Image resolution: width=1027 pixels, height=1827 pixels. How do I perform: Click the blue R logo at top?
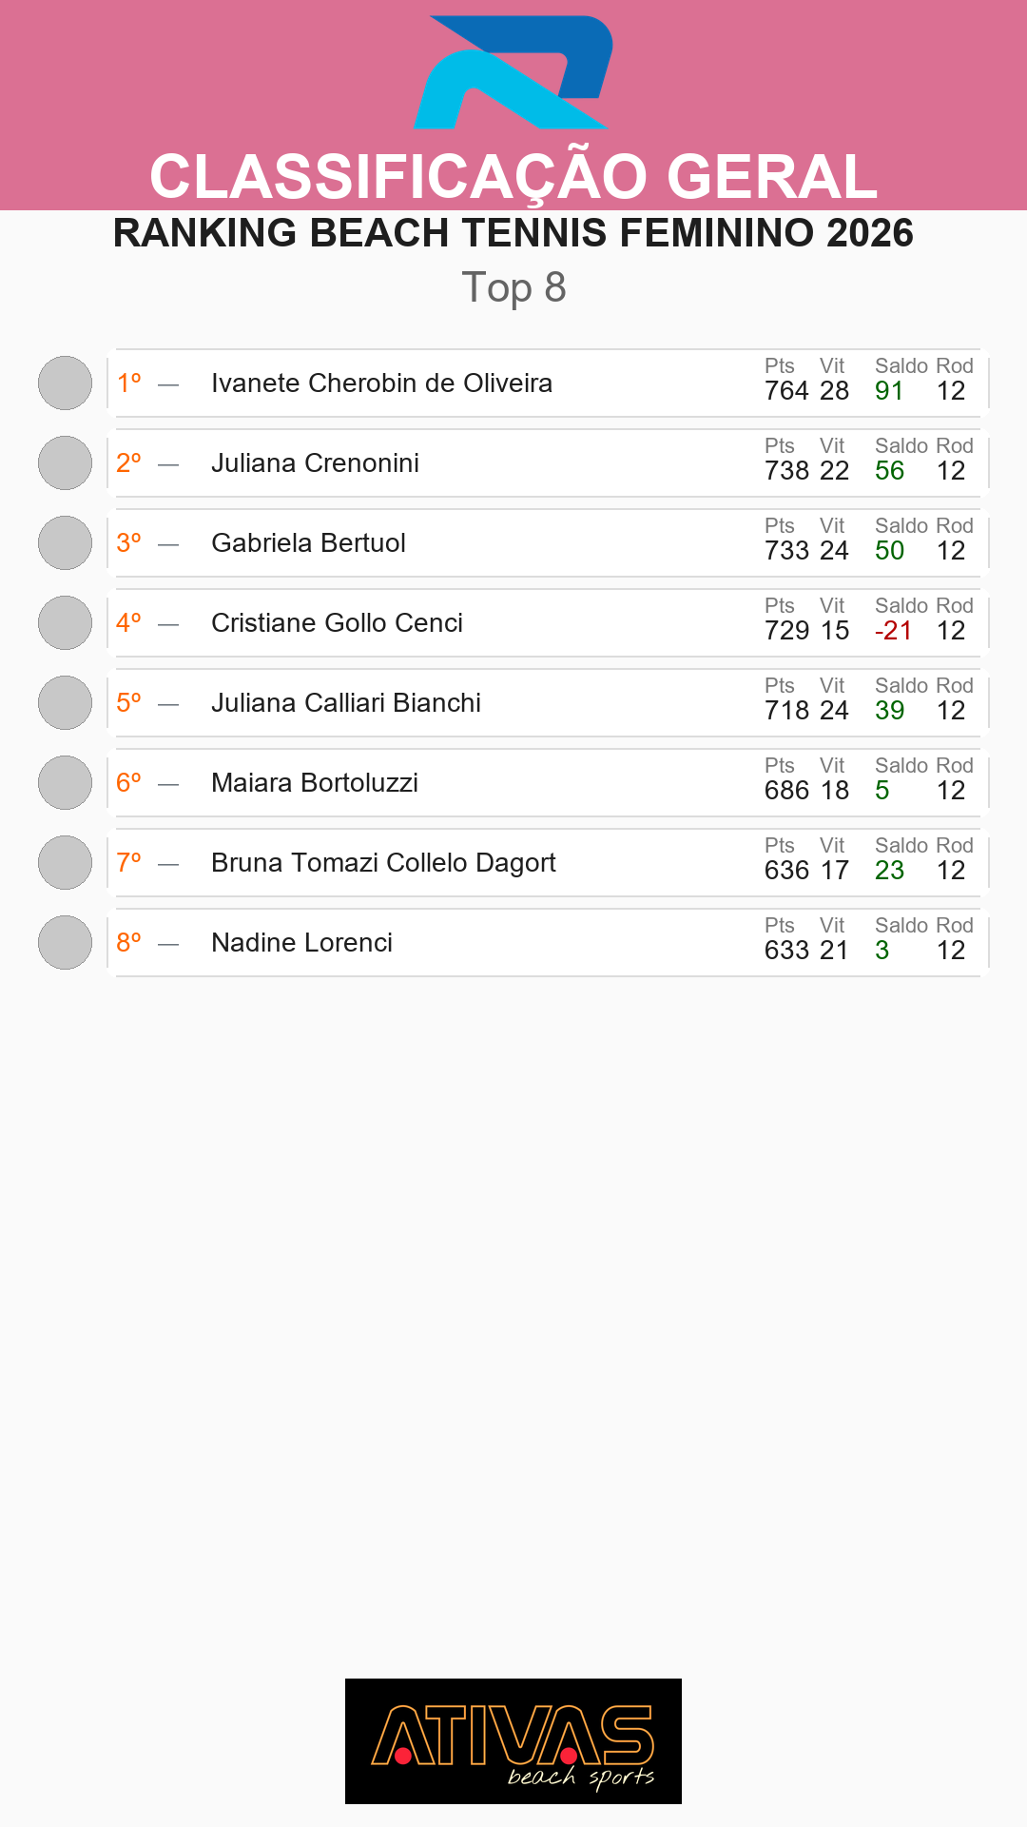(x=513, y=72)
